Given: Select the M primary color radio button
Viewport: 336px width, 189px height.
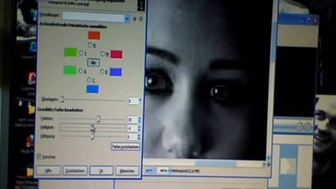Looking at the screenshot, I should point(103,54).
